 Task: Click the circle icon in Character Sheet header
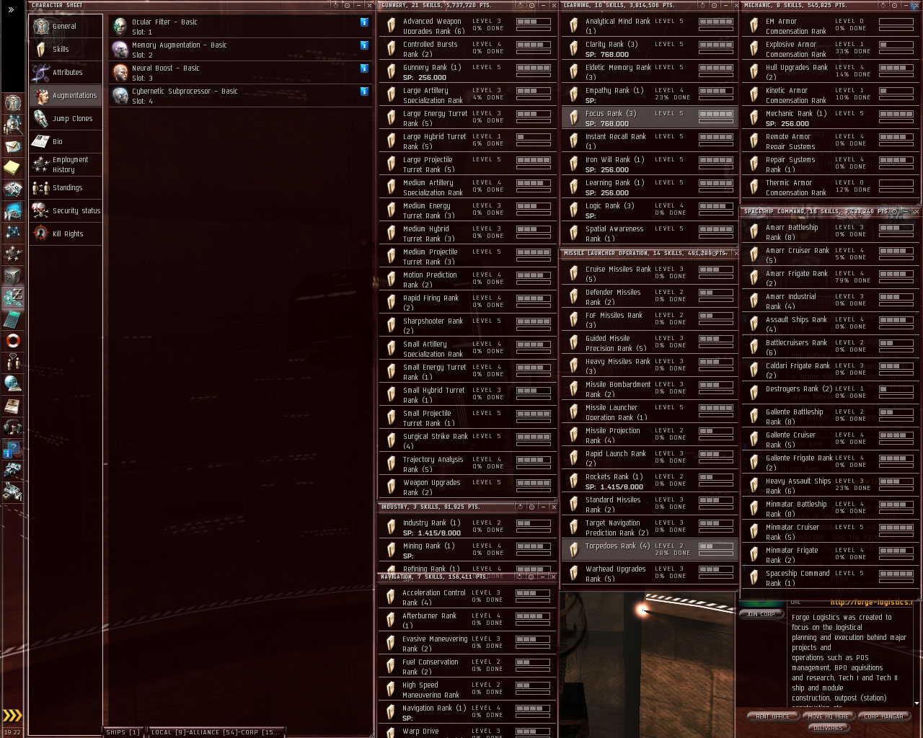[347, 5]
